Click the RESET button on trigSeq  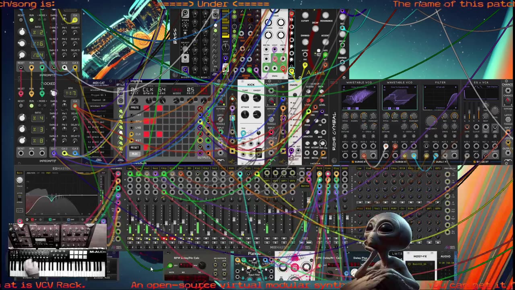135,147
